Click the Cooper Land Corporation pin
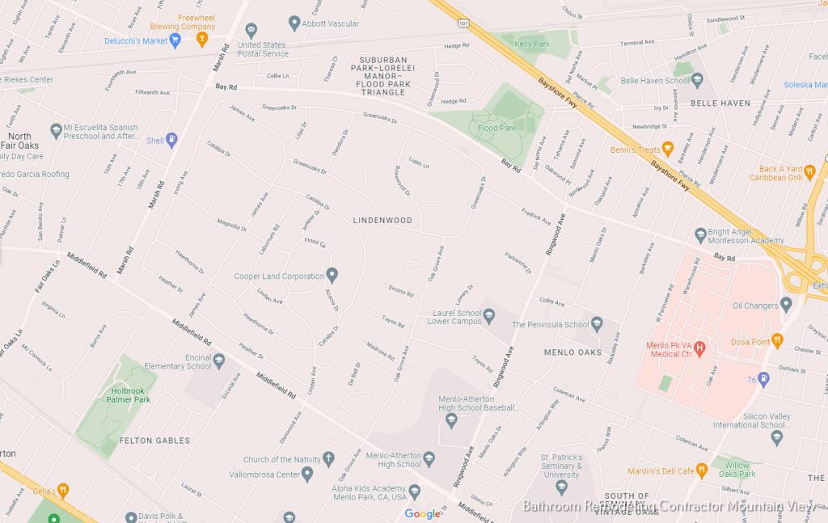Viewport: 828px width, 523px height. click(332, 275)
